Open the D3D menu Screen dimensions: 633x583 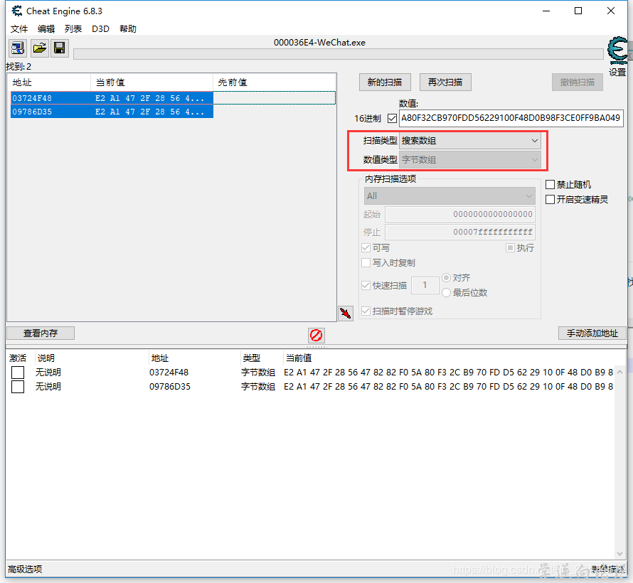tap(100, 29)
